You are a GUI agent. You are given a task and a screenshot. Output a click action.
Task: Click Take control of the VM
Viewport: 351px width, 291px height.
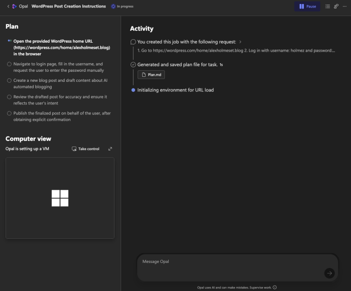[86, 149]
